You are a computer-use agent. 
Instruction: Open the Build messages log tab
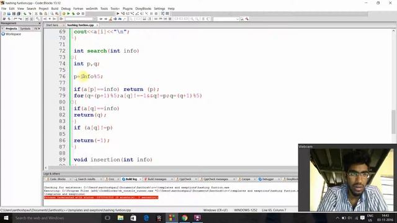(x=157, y=179)
